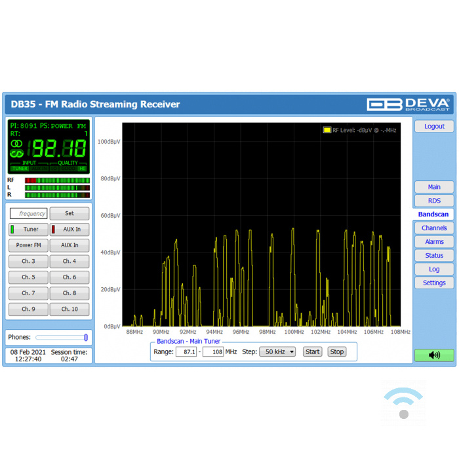
Task: Switch input to AUX In with red indicator
Action: click(x=70, y=229)
